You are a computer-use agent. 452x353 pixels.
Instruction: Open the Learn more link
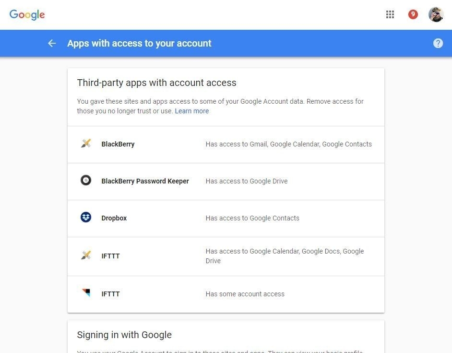tap(191, 111)
